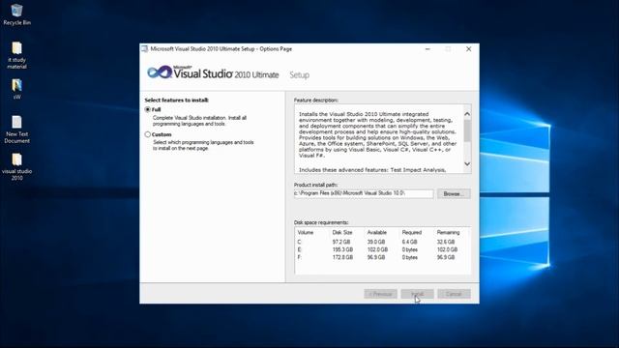
Task: Select the C: volume row
Action: click(382, 242)
